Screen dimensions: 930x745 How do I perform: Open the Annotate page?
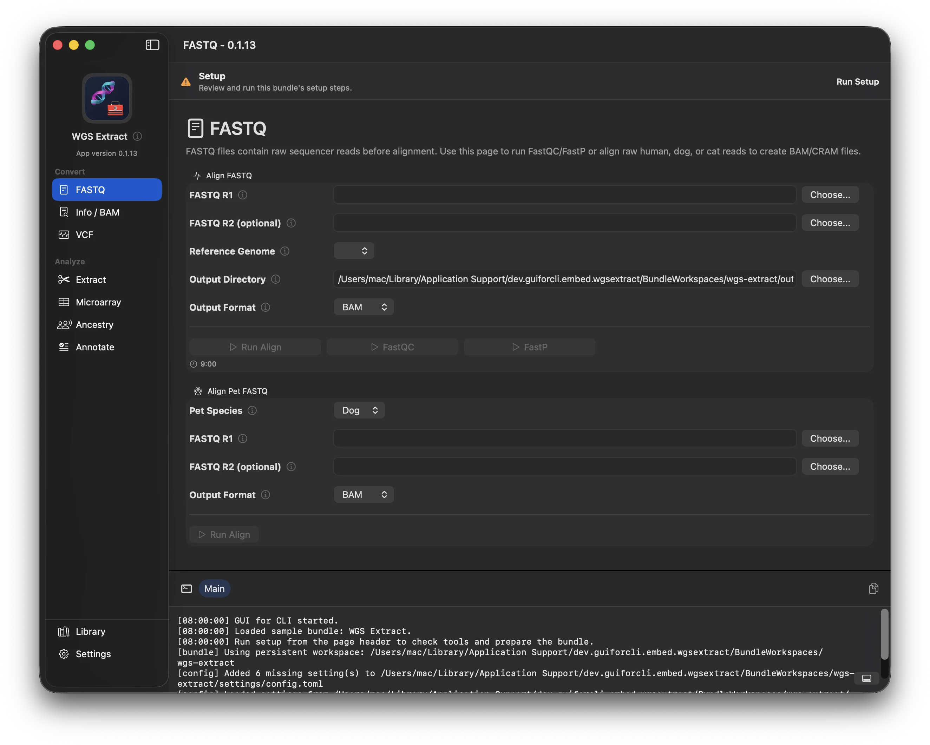107,347
